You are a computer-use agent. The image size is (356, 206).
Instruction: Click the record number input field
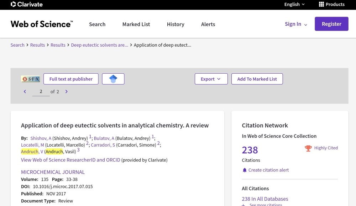[41, 91]
